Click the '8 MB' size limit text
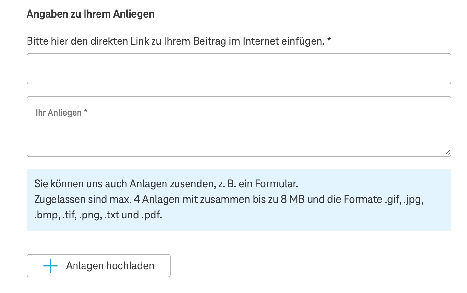Viewport: 467px width, 293px height. [293, 199]
